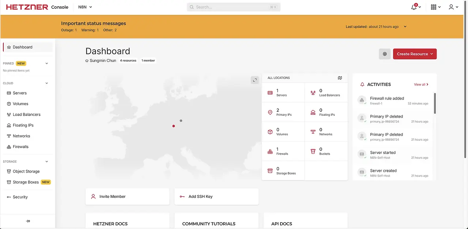The image size is (468, 229).
Task: Collapse the Pinned sidebar section
Action: (x=46, y=63)
